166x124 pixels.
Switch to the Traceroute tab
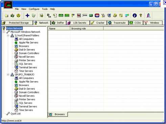click(118, 23)
